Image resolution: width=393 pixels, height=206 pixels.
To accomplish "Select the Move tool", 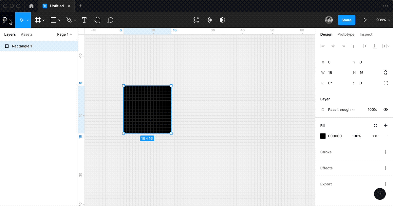I will [22, 20].
